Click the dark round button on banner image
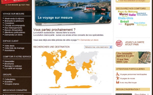The width and height of the screenshot is (153, 95). pyautogui.click(x=108, y=20)
